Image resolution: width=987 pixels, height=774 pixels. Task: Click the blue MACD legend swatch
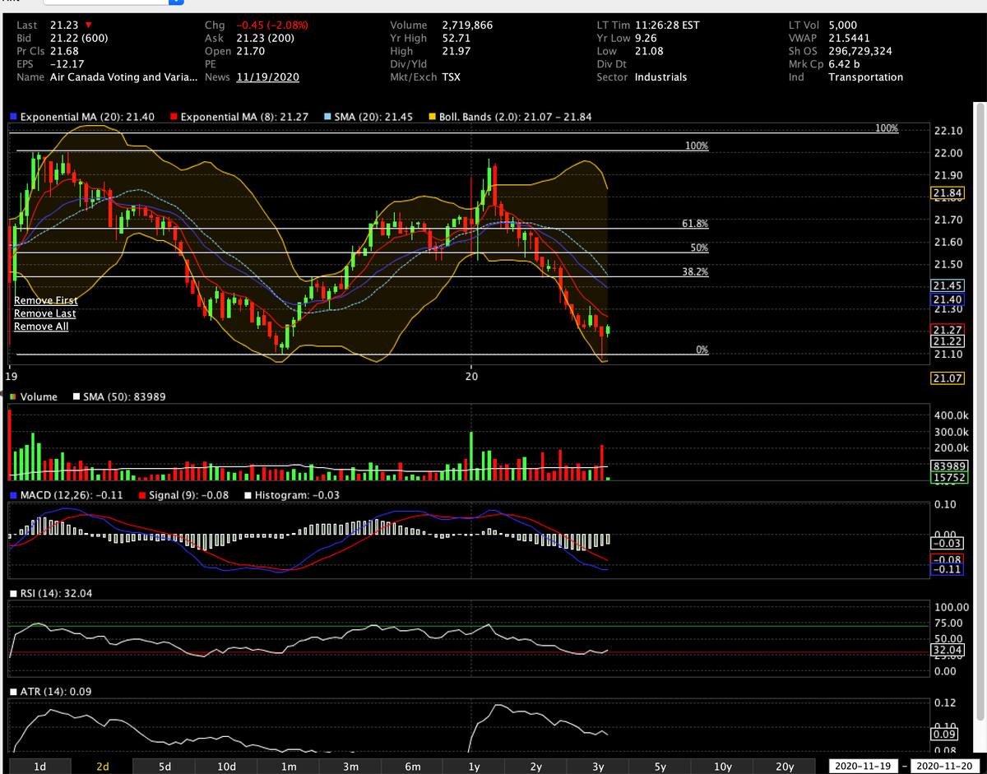(x=12, y=496)
